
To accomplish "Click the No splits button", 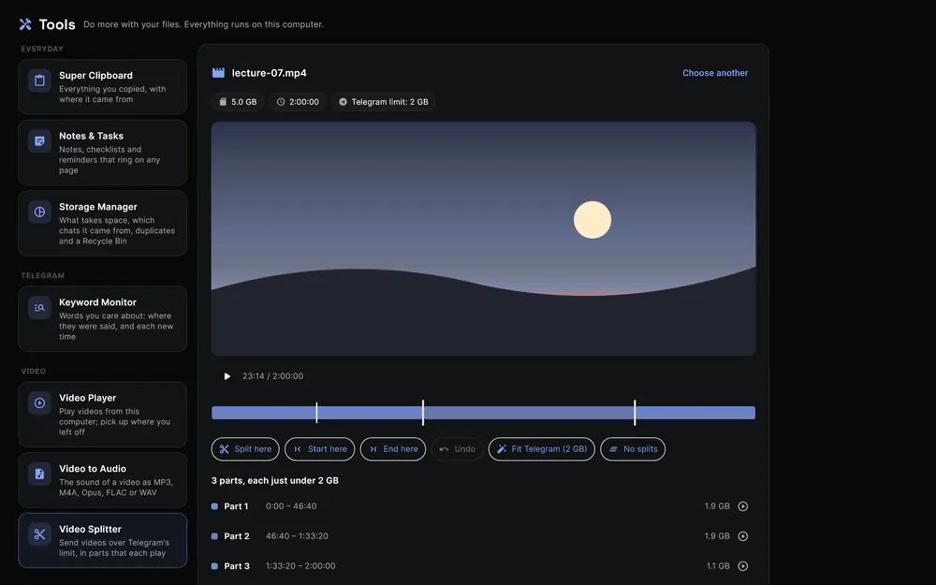I will [633, 449].
